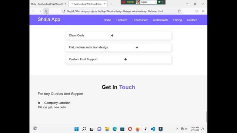
Task: Open the dark blue app icon on taskbar
Action: 160,129
